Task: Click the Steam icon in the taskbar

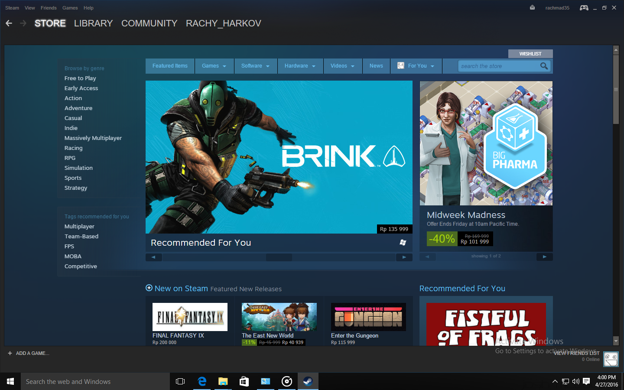Action: coord(308,381)
